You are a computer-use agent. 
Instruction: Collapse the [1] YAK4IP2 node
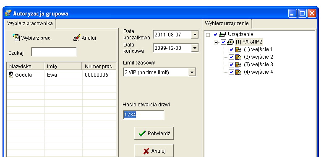tap(216, 42)
